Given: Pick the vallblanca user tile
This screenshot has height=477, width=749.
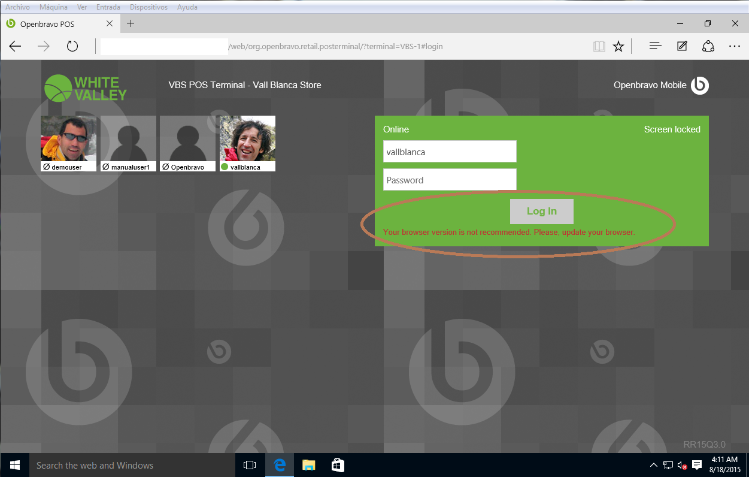Looking at the screenshot, I should (247, 143).
